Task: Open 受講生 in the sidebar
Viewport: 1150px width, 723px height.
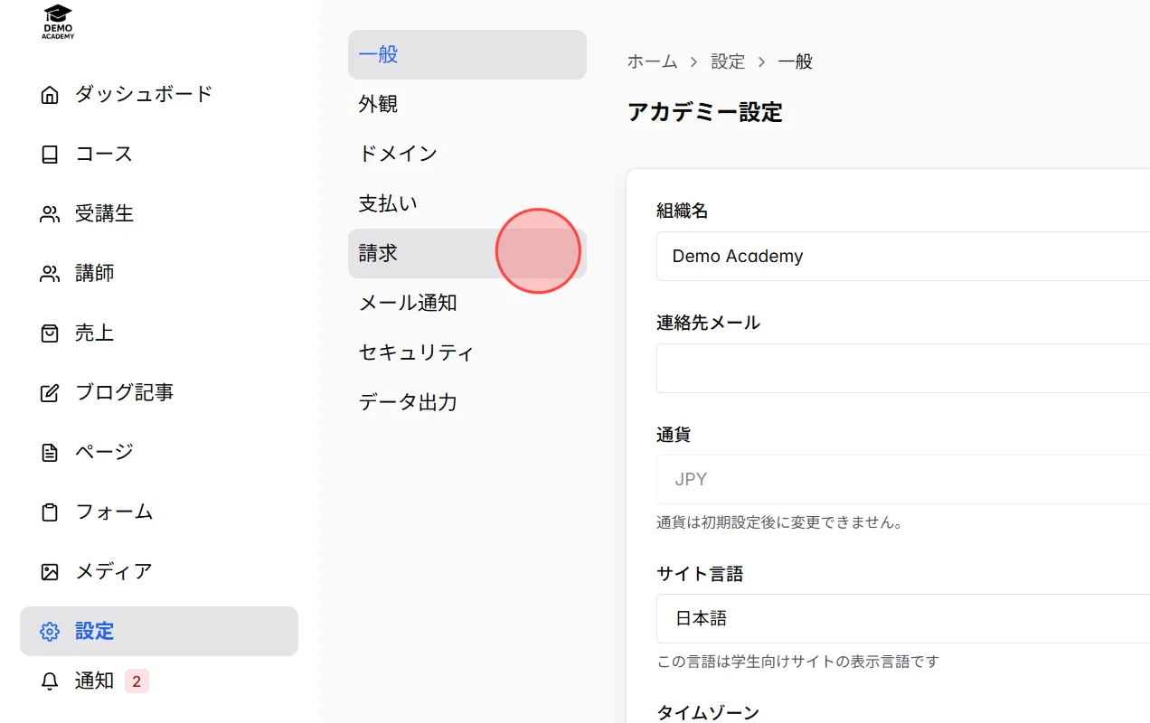Action: (x=159, y=214)
